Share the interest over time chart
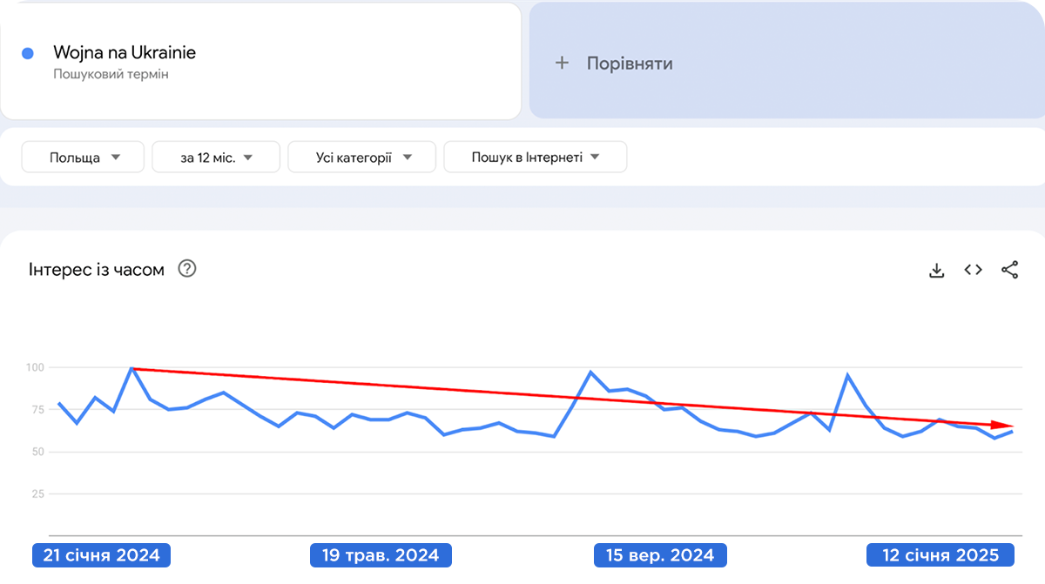This screenshot has width=1045, height=584. pyautogui.click(x=1009, y=270)
